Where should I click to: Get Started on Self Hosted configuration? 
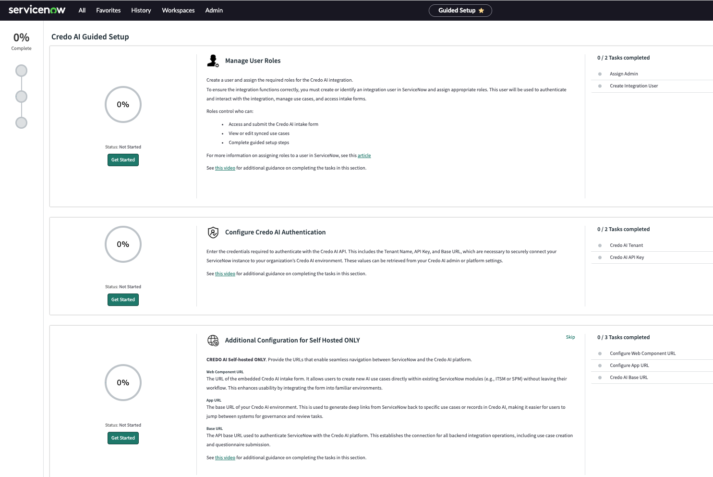point(123,438)
